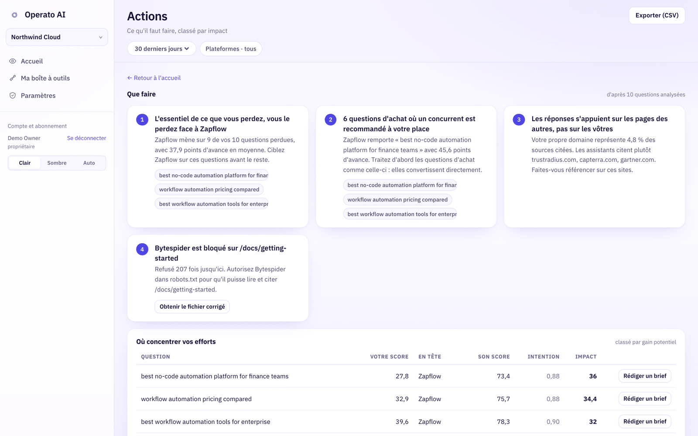Click pricing compared chip in card 1

pyautogui.click(x=209, y=189)
